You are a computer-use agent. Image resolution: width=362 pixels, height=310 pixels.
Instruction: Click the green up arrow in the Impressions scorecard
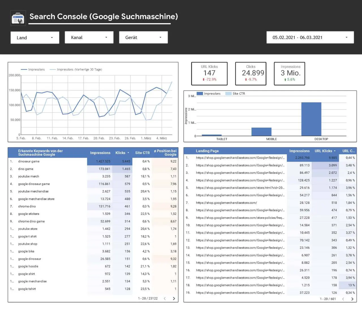coord(285,80)
